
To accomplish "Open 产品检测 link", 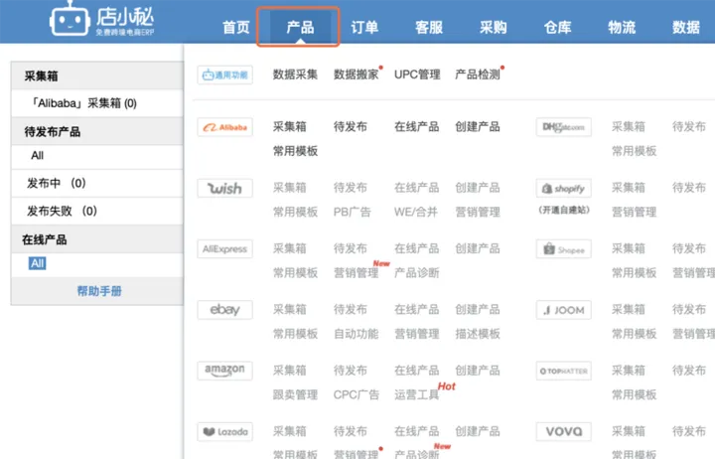I will pos(478,75).
